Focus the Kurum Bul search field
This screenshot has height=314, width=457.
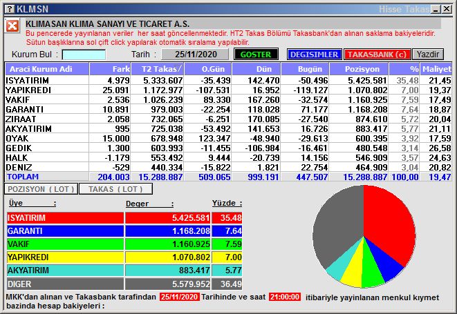pos(84,55)
